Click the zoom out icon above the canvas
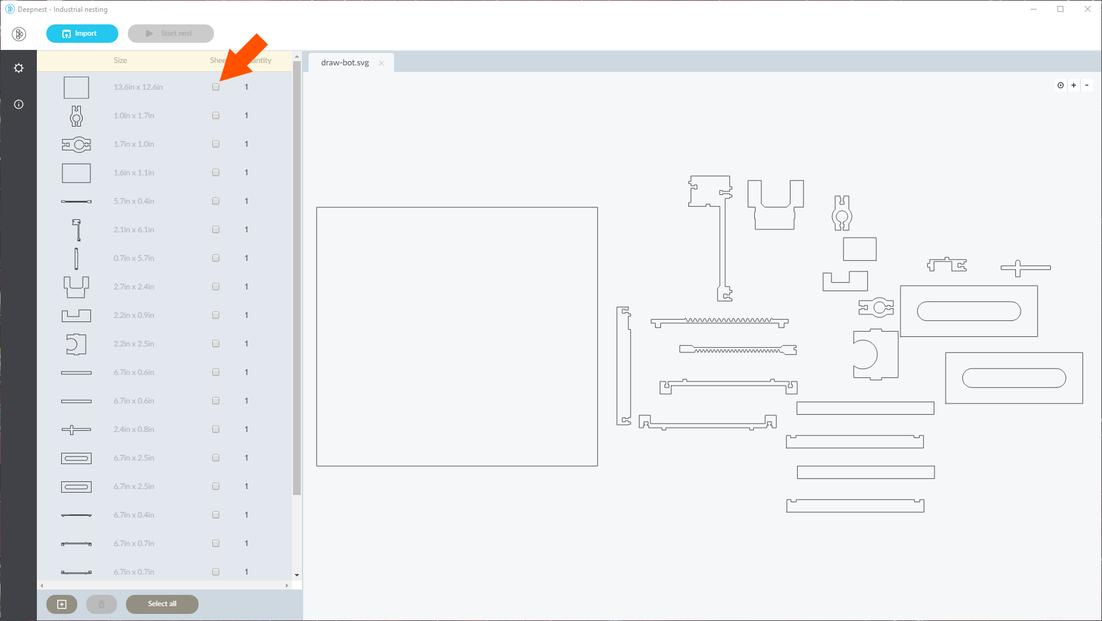The width and height of the screenshot is (1102, 621). 1088,85
